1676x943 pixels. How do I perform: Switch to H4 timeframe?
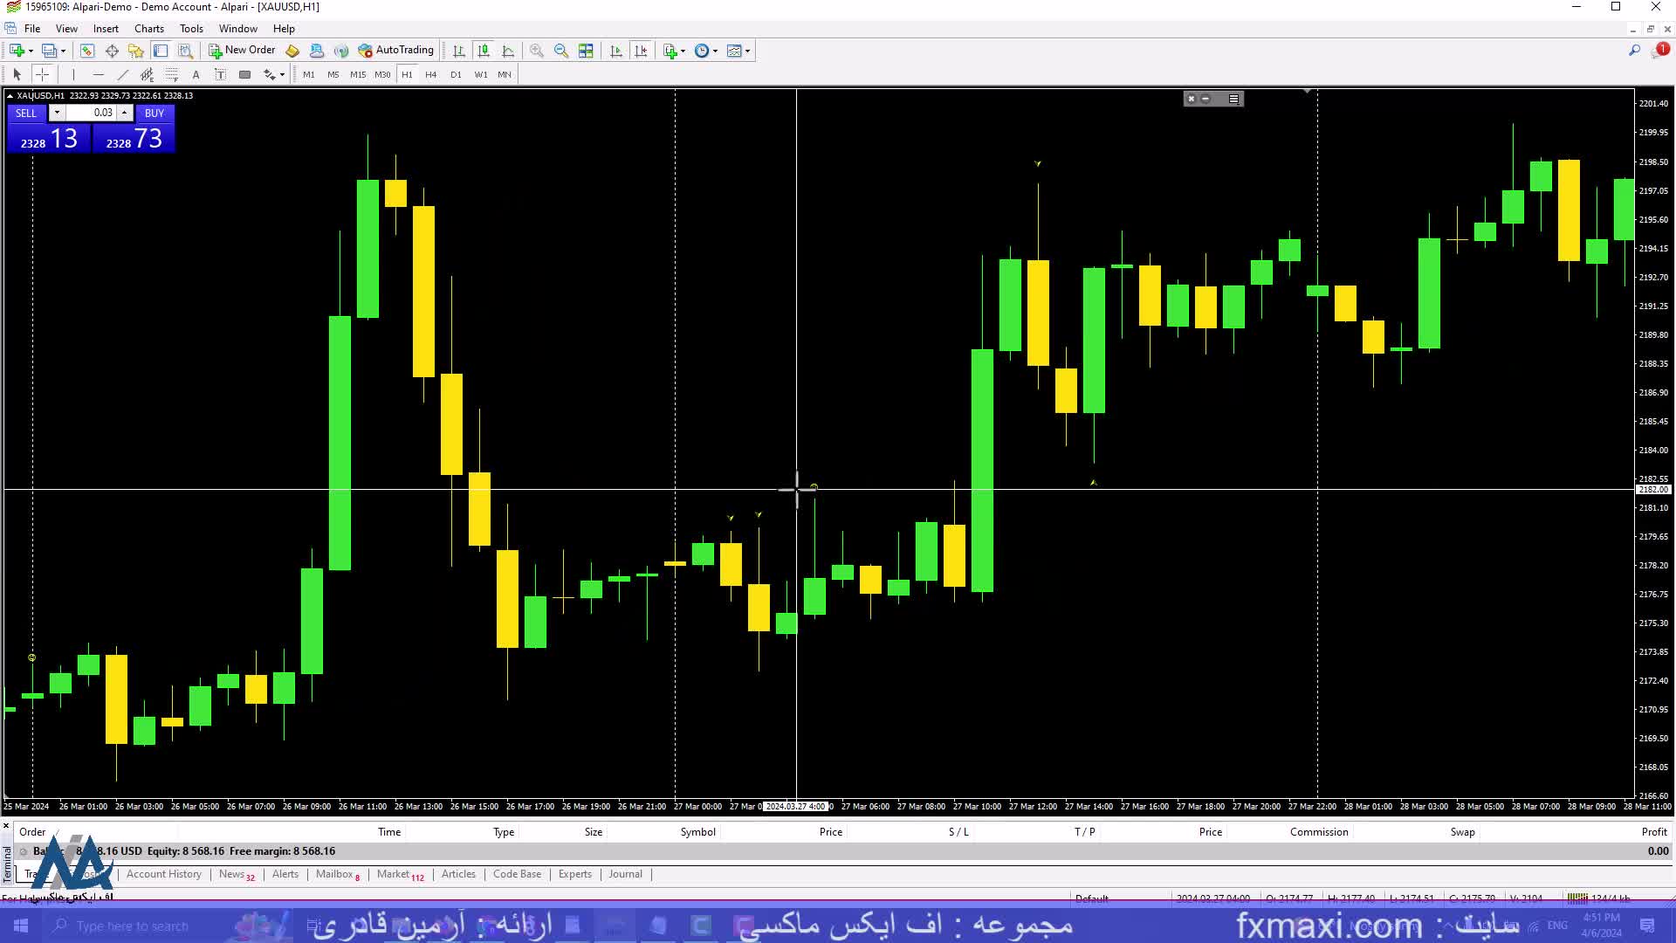[430, 75]
